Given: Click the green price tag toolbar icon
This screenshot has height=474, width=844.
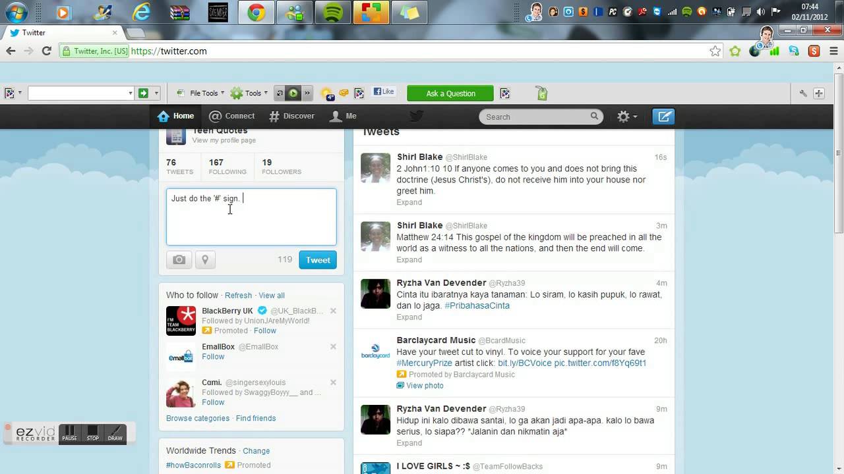Looking at the screenshot, I should [x=541, y=93].
